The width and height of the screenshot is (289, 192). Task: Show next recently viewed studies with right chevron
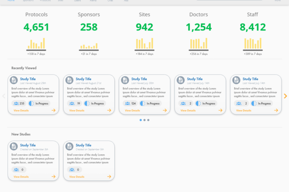click(285, 96)
